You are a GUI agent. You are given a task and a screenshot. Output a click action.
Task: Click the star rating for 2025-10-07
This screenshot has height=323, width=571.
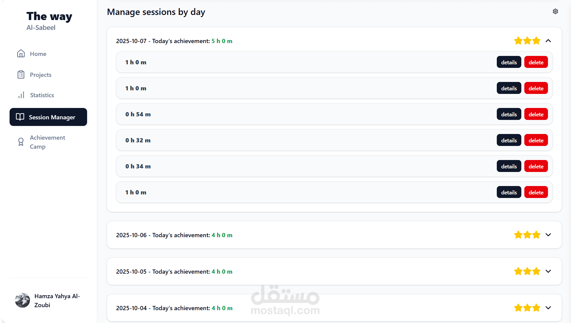pos(527,41)
